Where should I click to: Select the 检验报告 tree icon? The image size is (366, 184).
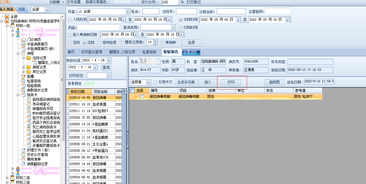point(24,86)
